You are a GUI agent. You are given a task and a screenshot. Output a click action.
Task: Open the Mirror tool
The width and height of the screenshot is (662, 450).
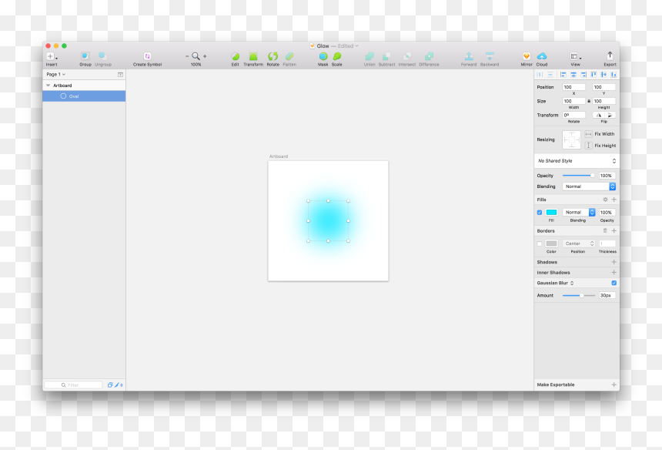(527, 56)
